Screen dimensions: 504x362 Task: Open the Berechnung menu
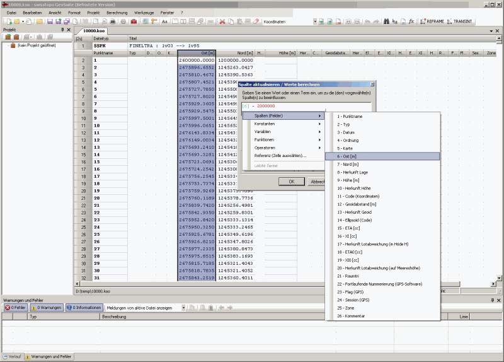tap(117, 12)
